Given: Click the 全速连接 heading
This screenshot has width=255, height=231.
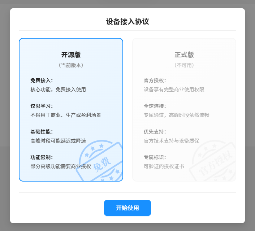Looking at the screenshot, I should pyautogui.click(x=155, y=106).
